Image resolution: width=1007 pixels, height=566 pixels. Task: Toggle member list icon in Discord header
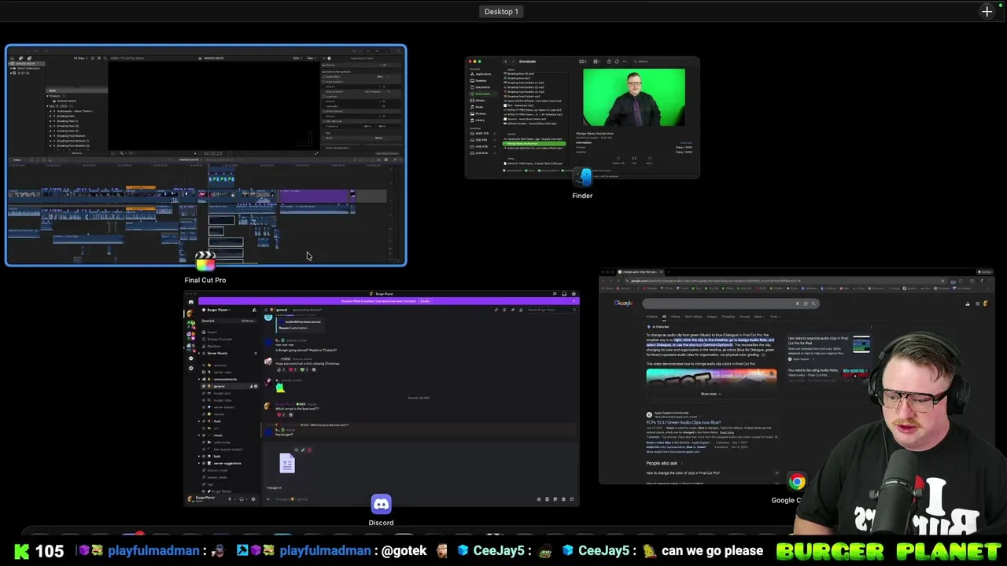pos(521,310)
